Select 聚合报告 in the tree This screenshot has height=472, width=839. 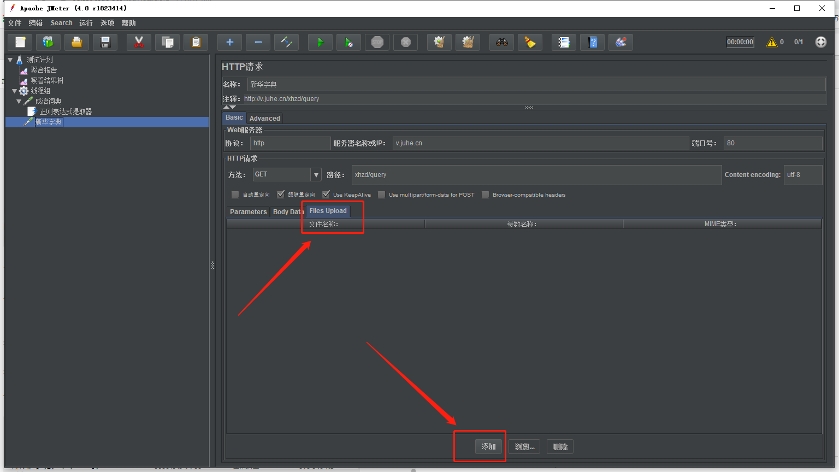pos(44,70)
